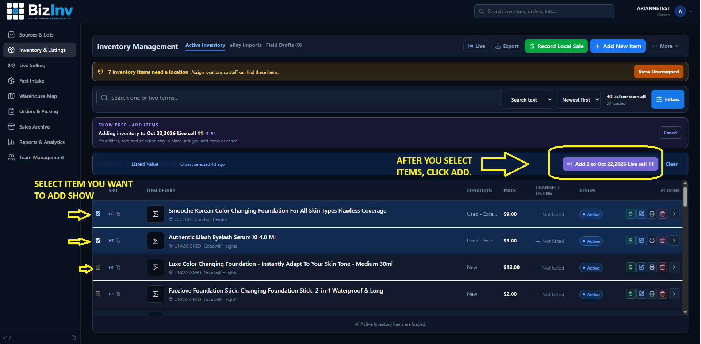The image size is (701, 344).
Task: Open the More options dropdown
Action: (x=666, y=46)
